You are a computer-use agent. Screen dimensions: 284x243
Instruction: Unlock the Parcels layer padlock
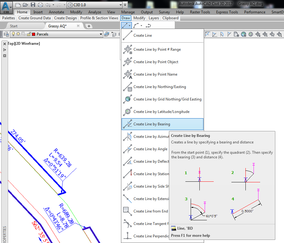pos(29,34)
